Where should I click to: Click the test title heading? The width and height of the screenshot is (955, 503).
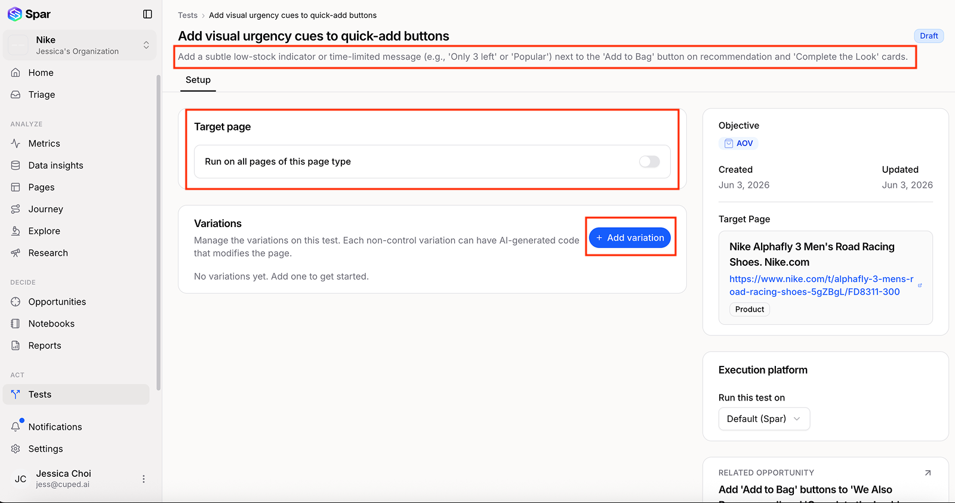click(x=313, y=36)
